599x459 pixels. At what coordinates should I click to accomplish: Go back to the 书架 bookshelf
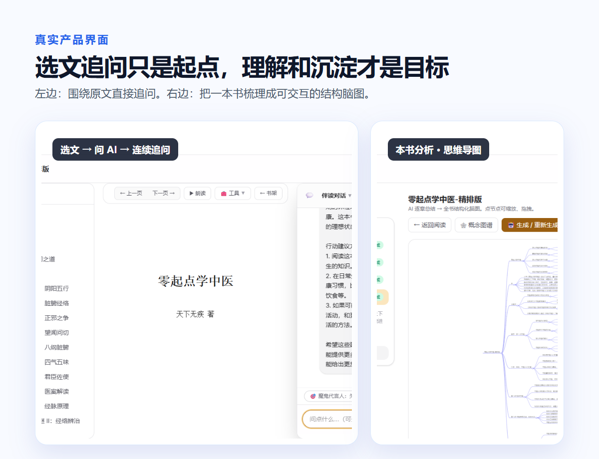269,193
